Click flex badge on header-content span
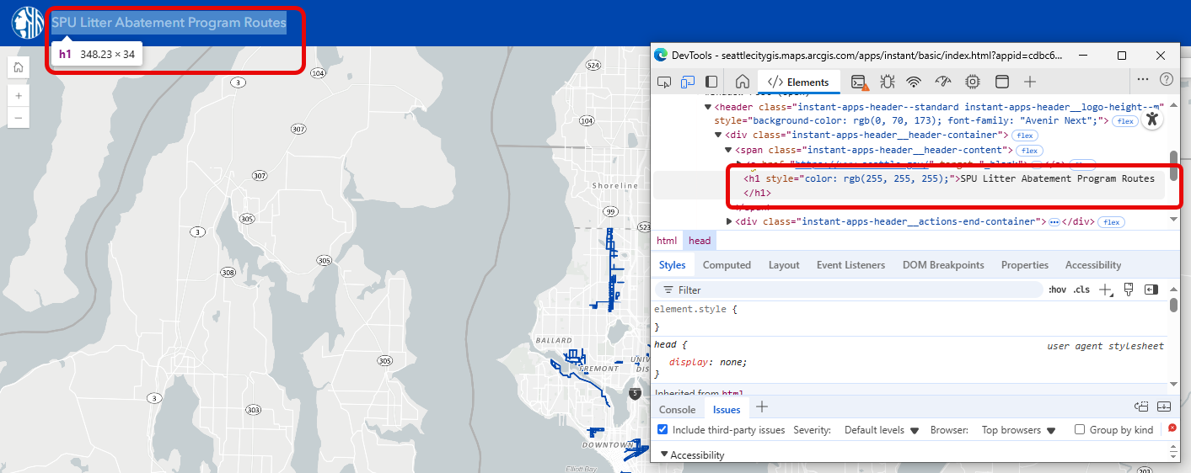1191x473 pixels. click(x=1030, y=150)
